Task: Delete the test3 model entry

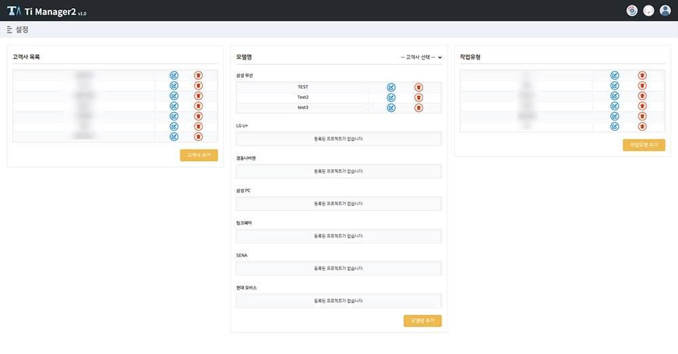Action: pyautogui.click(x=418, y=108)
